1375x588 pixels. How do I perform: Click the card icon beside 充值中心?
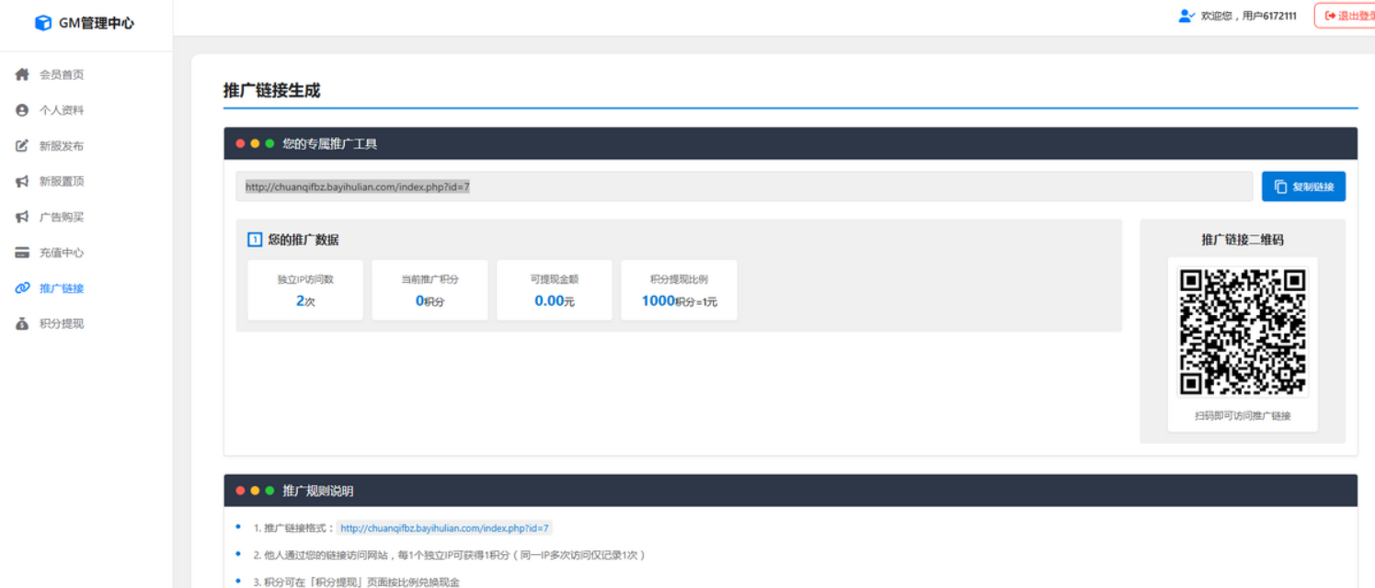pyautogui.click(x=22, y=253)
